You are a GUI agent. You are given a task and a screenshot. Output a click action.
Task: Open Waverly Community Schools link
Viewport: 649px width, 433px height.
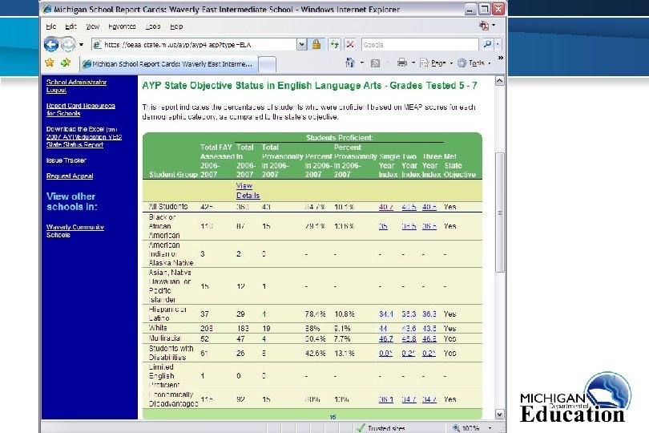coord(75,231)
